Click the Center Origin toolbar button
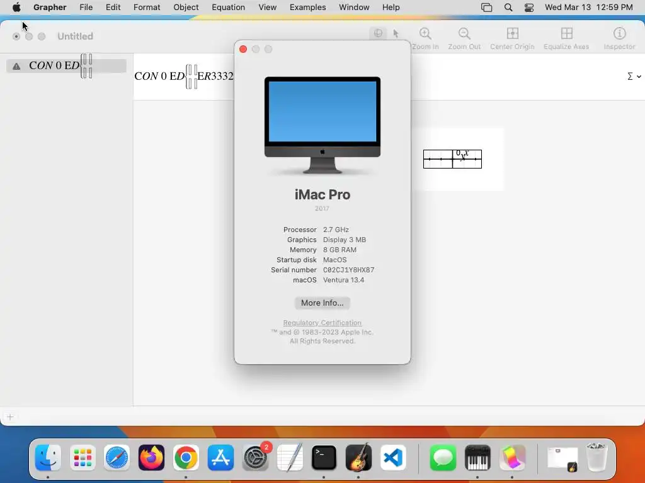The width and height of the screenshot is (645, 483). click(x=512, y=38)
